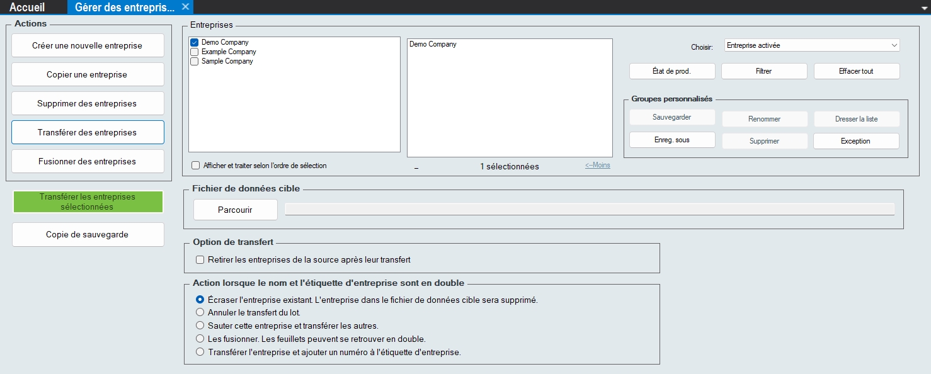Viewport: 931px width, 374px height.
Task: Select Annuler le transfert du lot option
Action: pos(200,312)
